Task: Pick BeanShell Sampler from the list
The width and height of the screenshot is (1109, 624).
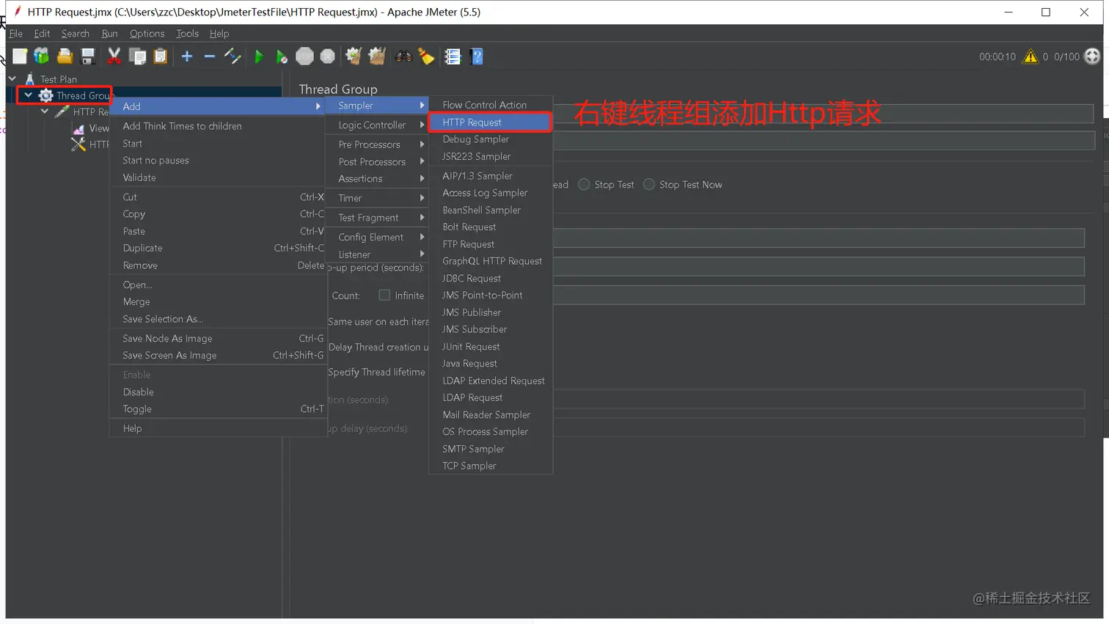Action: click(x=491, y=210)
